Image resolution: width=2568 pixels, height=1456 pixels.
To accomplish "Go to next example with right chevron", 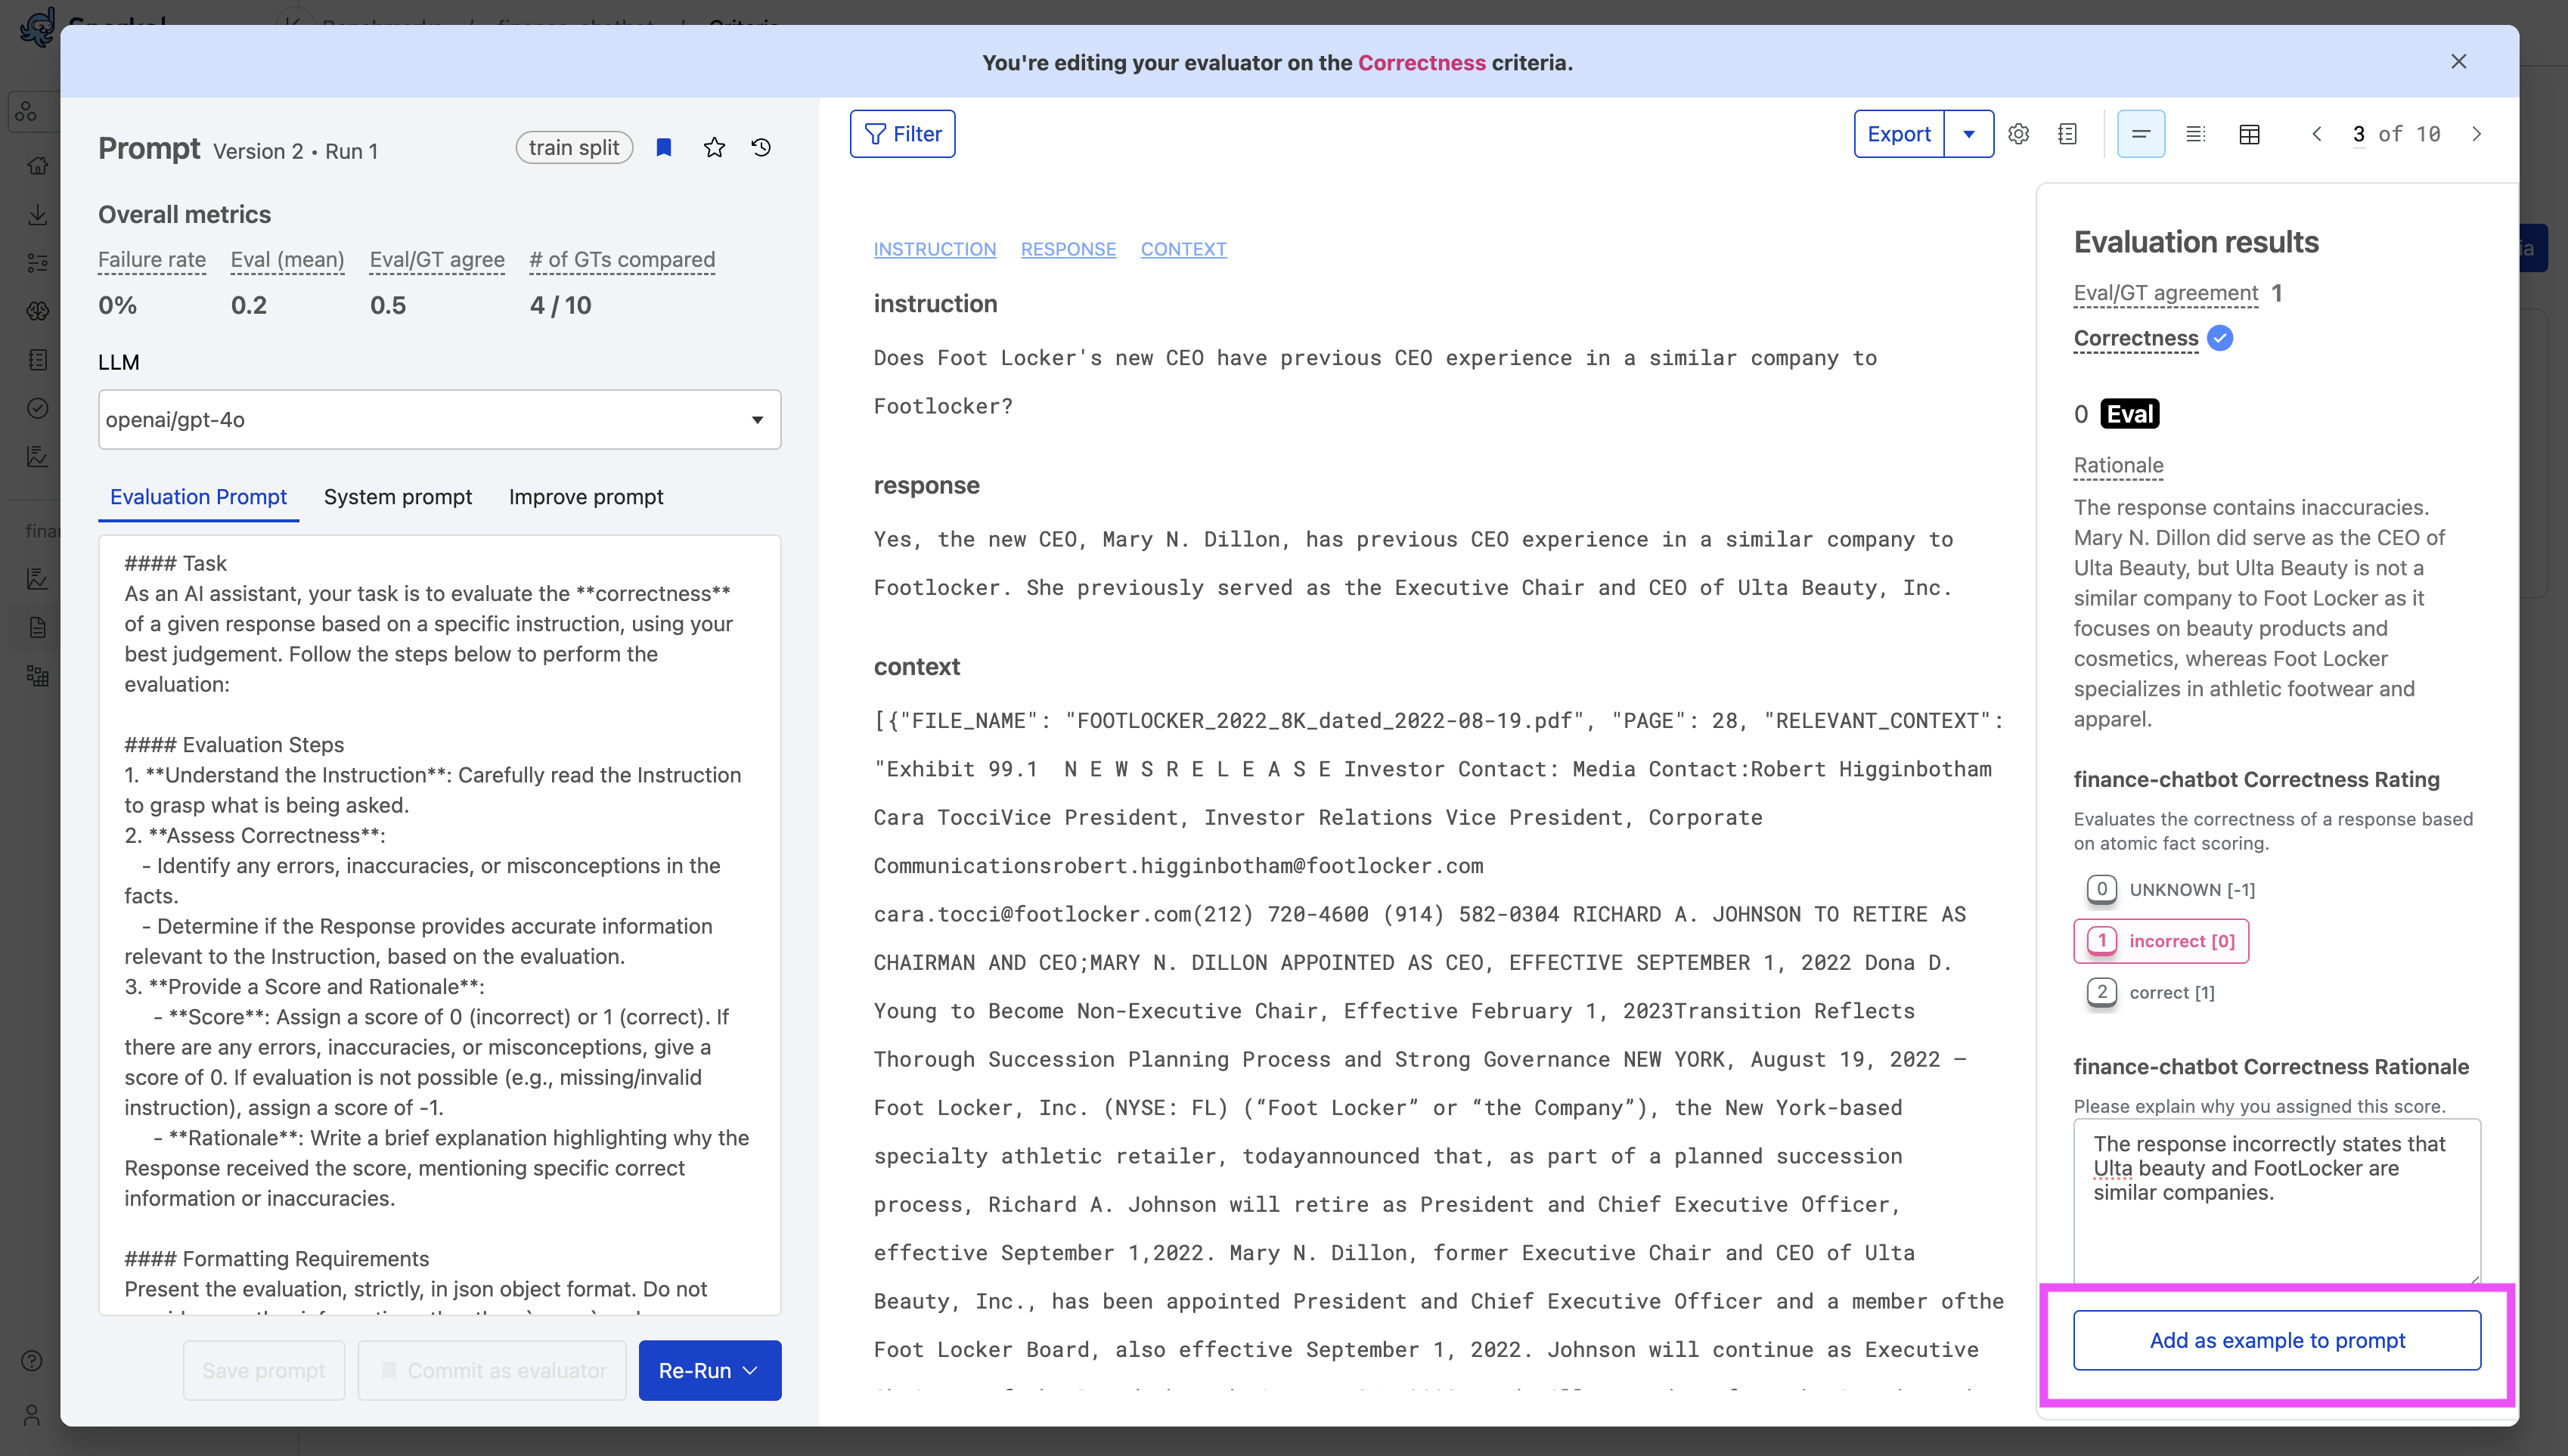I will click(x=2476, y=134).
